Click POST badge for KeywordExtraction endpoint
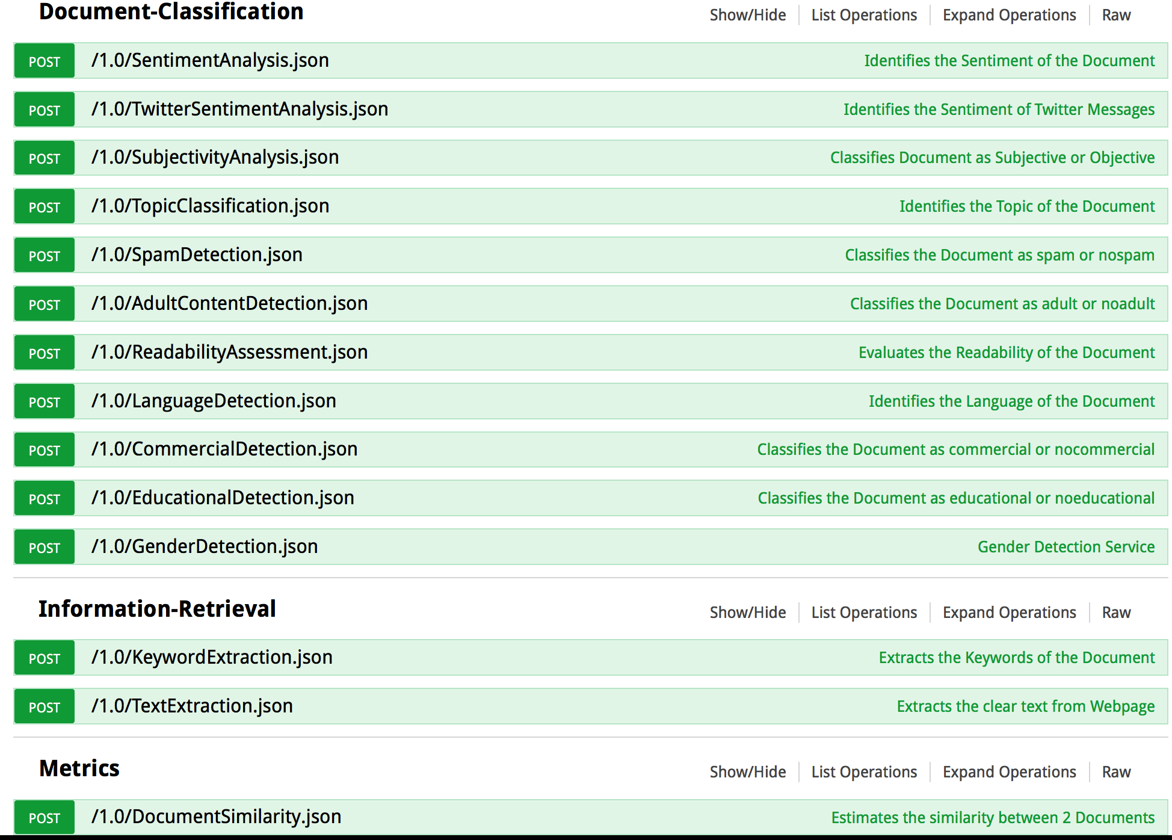1172x840 pixels. [x=45, y=658]
